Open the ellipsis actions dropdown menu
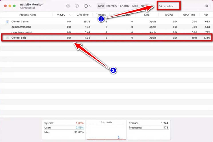 [x=87, y=6]
